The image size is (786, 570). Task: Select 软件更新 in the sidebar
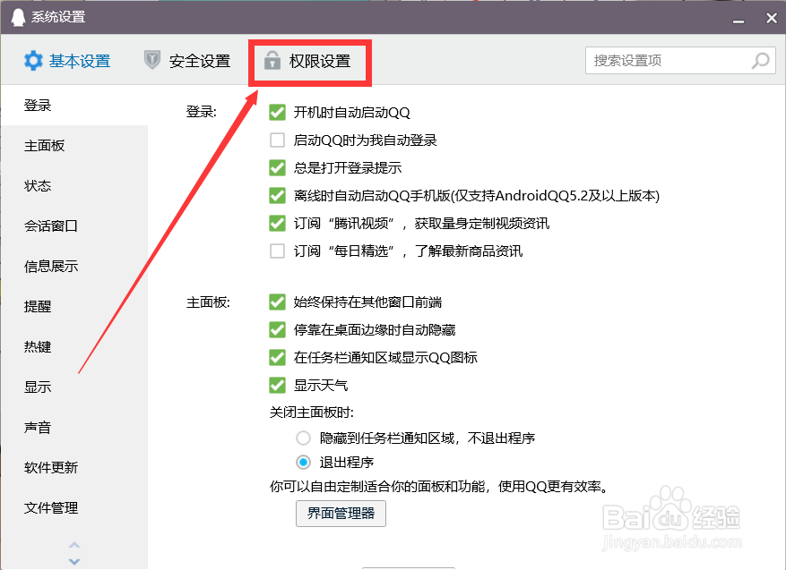point(74,467)
